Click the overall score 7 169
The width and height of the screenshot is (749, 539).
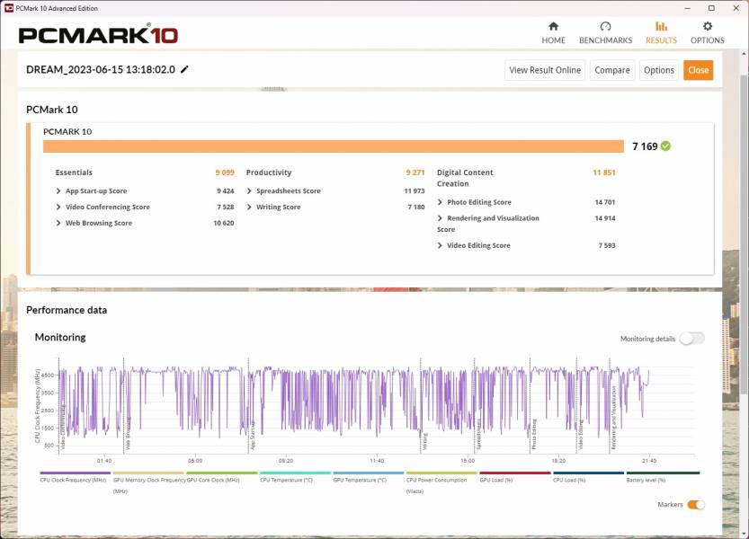pos(645,146)
